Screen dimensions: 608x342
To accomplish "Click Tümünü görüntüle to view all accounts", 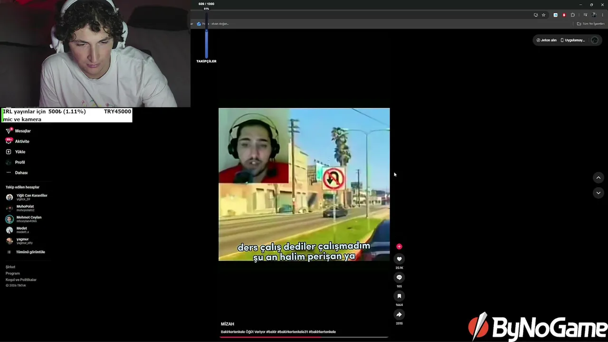I will click(26, 252).
